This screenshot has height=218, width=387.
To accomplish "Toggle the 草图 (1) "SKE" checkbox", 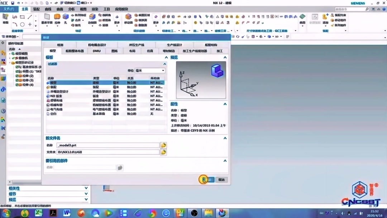I will (x=17, y=71).
